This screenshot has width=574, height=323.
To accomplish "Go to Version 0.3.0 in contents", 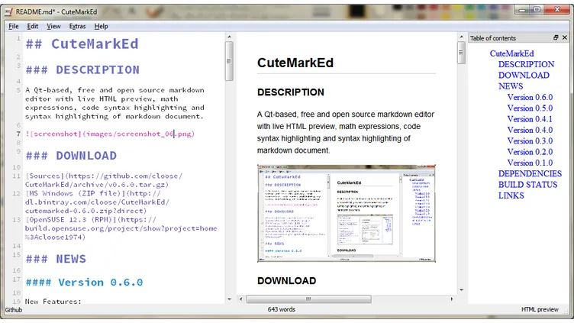I will (x=530, y=141).
